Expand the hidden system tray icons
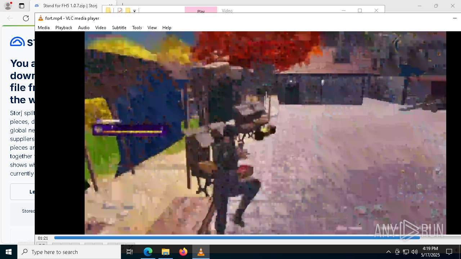Screen dimensions: 461x259 pyautogui.click(x=388, y=252)
